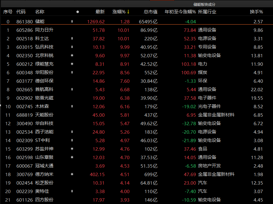Screen dimensions: 273x204
Task: Click the star marker next to 绿能慧充
Action: 72,64
